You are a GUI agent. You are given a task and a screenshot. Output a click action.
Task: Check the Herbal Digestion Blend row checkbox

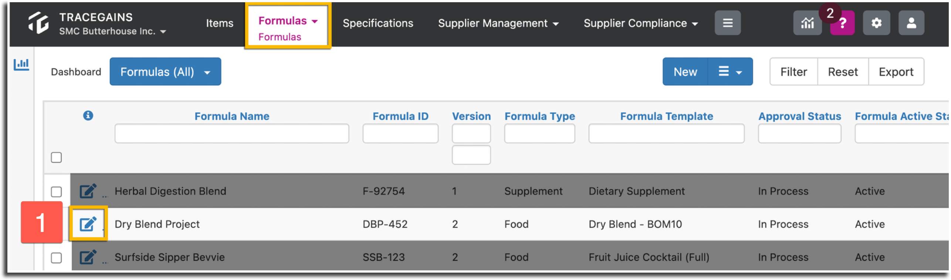pyautogui.click(x=56, y=192)
